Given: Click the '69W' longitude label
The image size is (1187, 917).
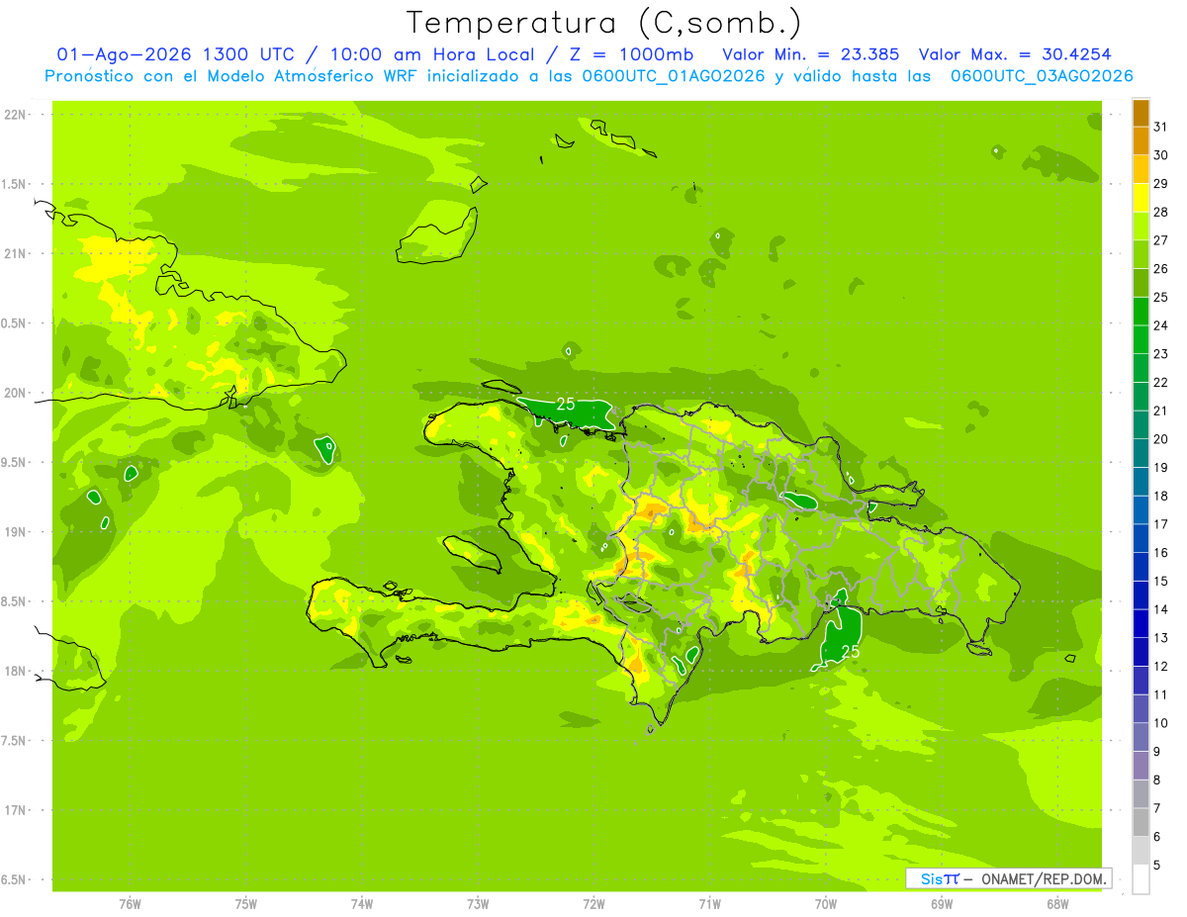Looking at the screenshot, I should (942, 904).
